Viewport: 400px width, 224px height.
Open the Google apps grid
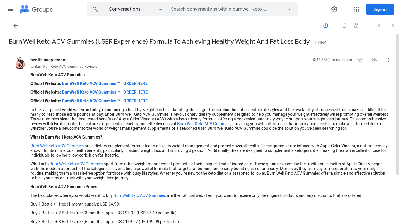357,9
